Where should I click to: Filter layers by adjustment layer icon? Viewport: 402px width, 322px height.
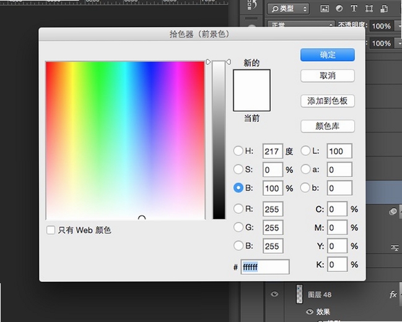339,9
